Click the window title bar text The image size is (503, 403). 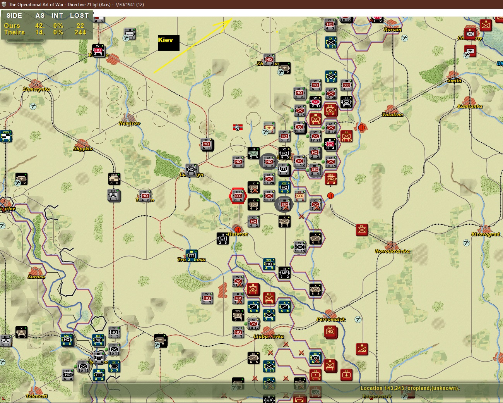(76, 5)
